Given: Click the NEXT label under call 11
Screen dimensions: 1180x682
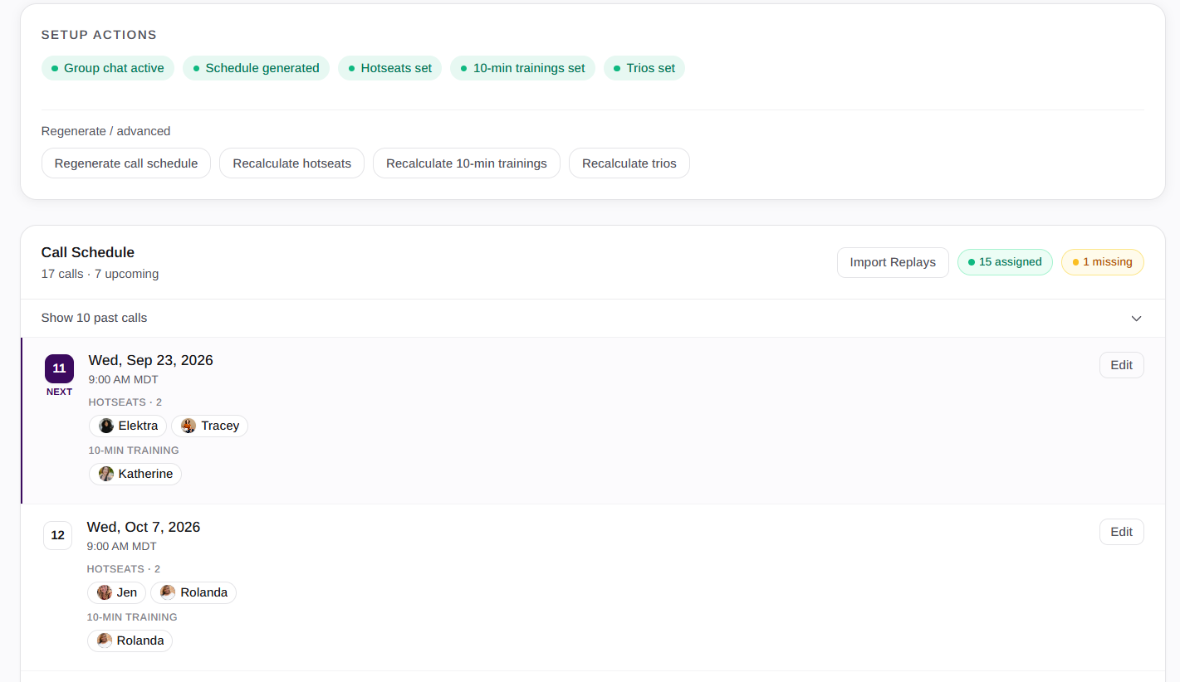Looking at the screenshot, I should coord(59,392).
